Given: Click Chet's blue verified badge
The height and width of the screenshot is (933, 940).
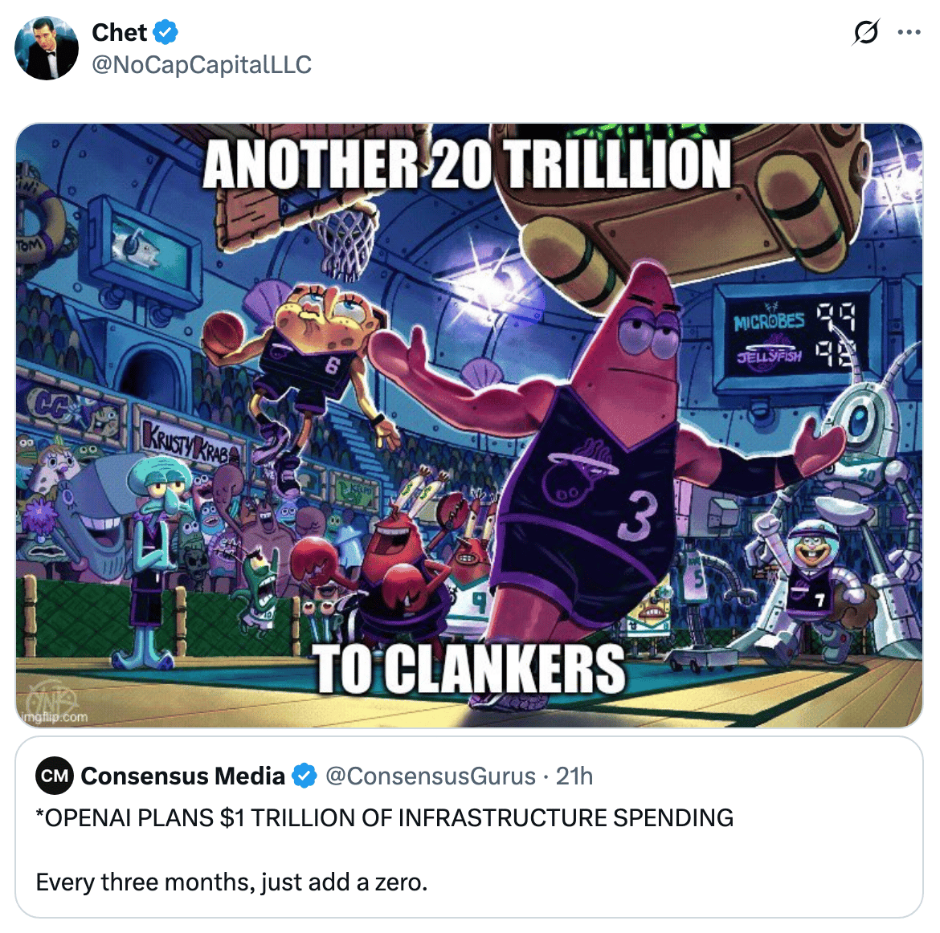Looking at the screenshot, I should pyautogui.click(x=166, y=32).
